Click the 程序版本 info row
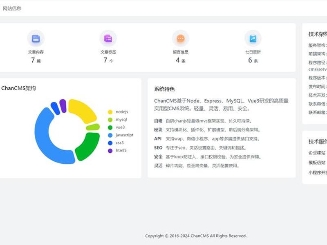Image resolution: width=327 pixels, height=245 pixels. pos(318,78)
